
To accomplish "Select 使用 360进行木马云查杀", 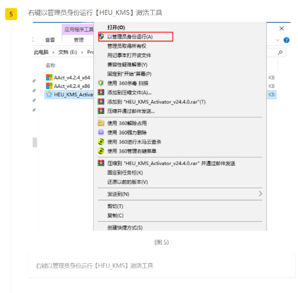I will coord(134,142).
